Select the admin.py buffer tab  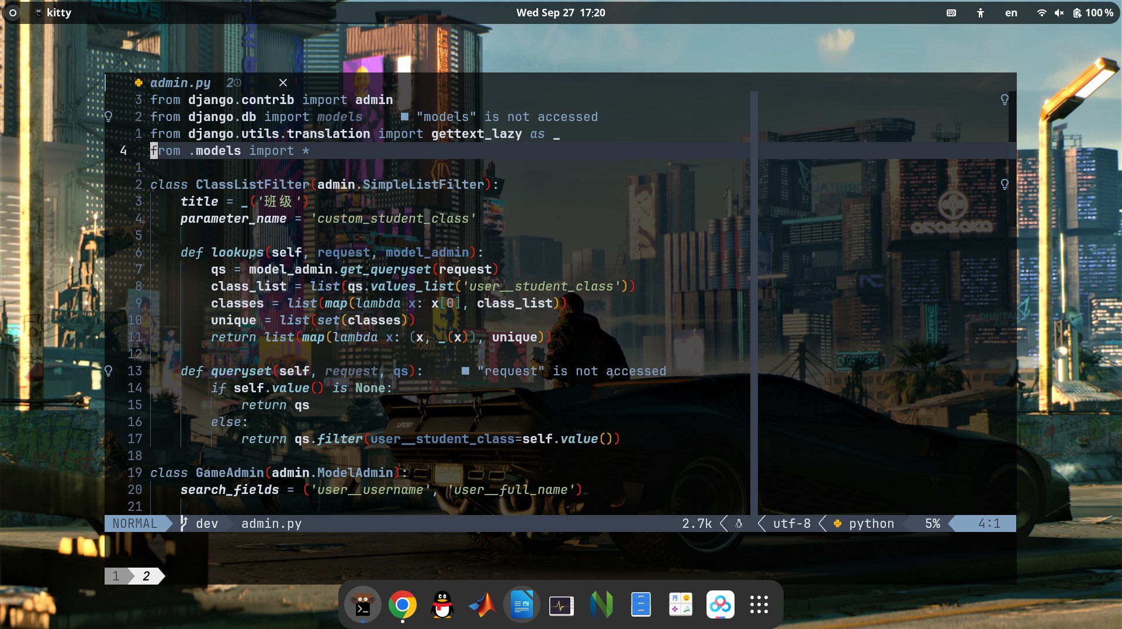(x=181, y=82)
